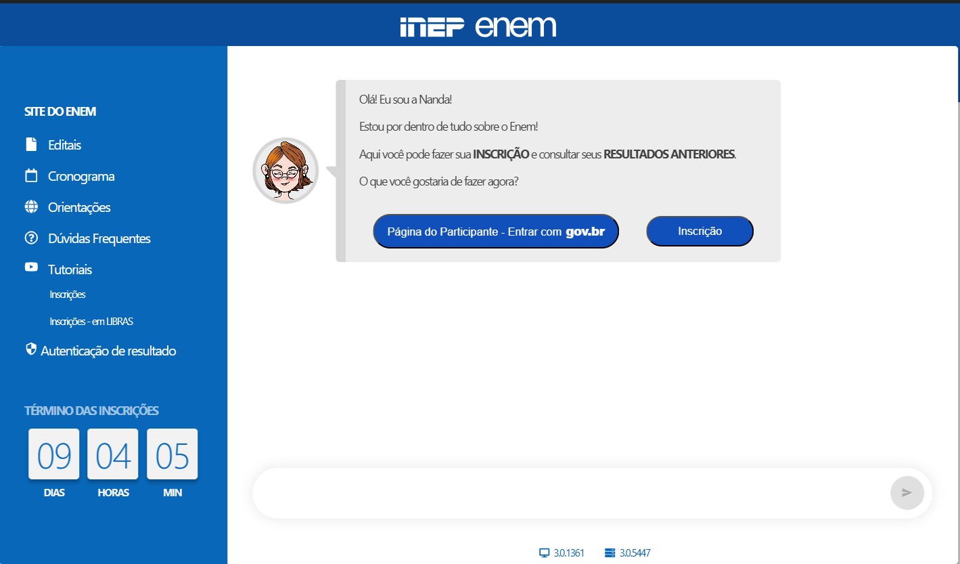Viewport: 960px width, 564px height.
Task: Click Página do Participante gov.br button
Action: point(496,232)
